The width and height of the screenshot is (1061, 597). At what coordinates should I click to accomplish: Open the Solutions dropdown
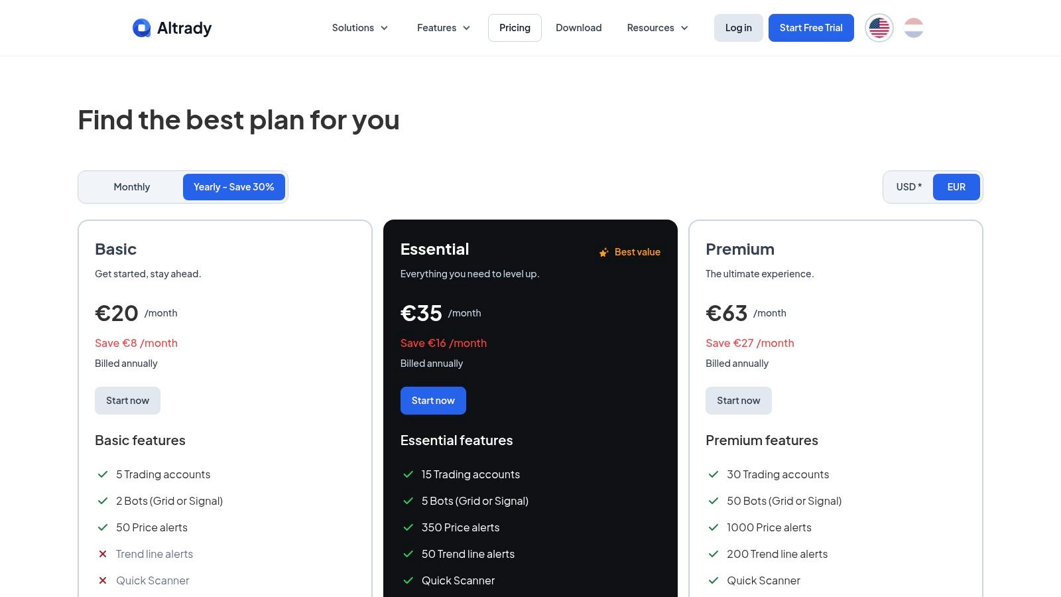coord(359,28)
